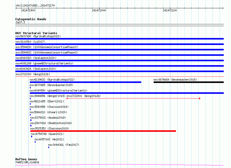Viewport: 231px width, 168px height.
Task: Open the esv3594830 variant label
Action: click(x=46, y=47)
